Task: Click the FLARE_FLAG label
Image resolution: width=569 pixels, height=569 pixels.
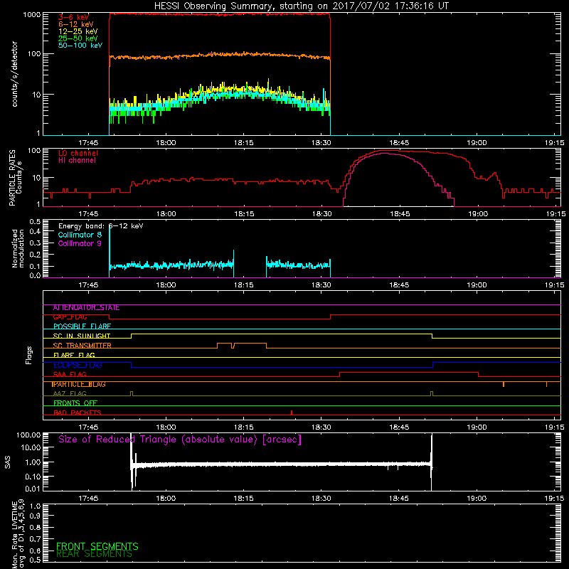Action: [x=74, y=355]
